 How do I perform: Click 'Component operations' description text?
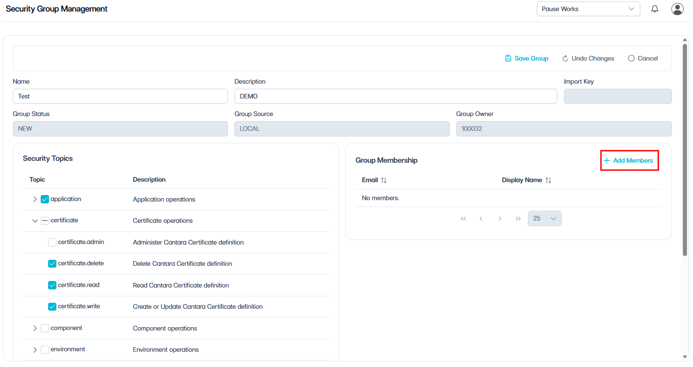point(165,329)
